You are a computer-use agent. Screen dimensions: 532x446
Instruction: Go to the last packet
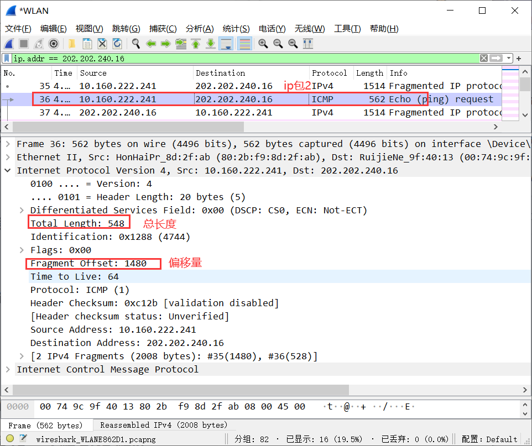click(211, 44)
